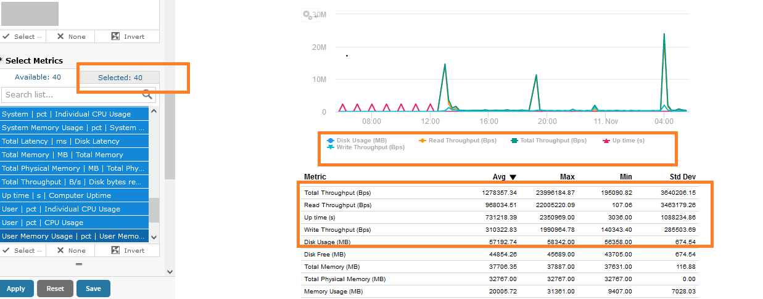This screenshot has width=763, height=299.
Task: Switch to the Available: 40 tab
Action: 38,77
